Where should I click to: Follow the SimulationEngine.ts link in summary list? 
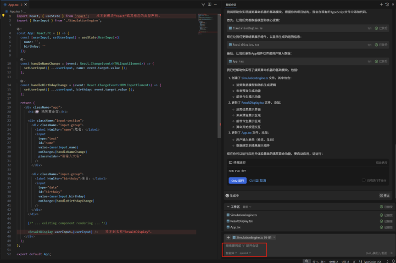click(x=255, y=78)
